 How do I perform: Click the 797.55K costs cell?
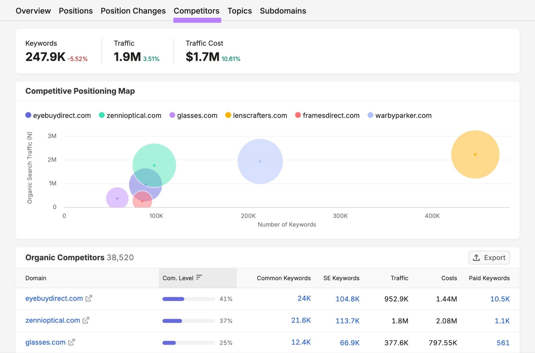tap(443, 343)
